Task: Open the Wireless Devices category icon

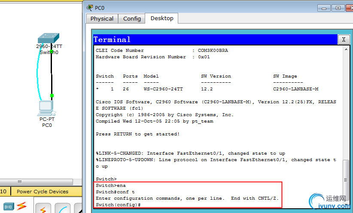Action: pyautogui.click(x=9, y=207)
